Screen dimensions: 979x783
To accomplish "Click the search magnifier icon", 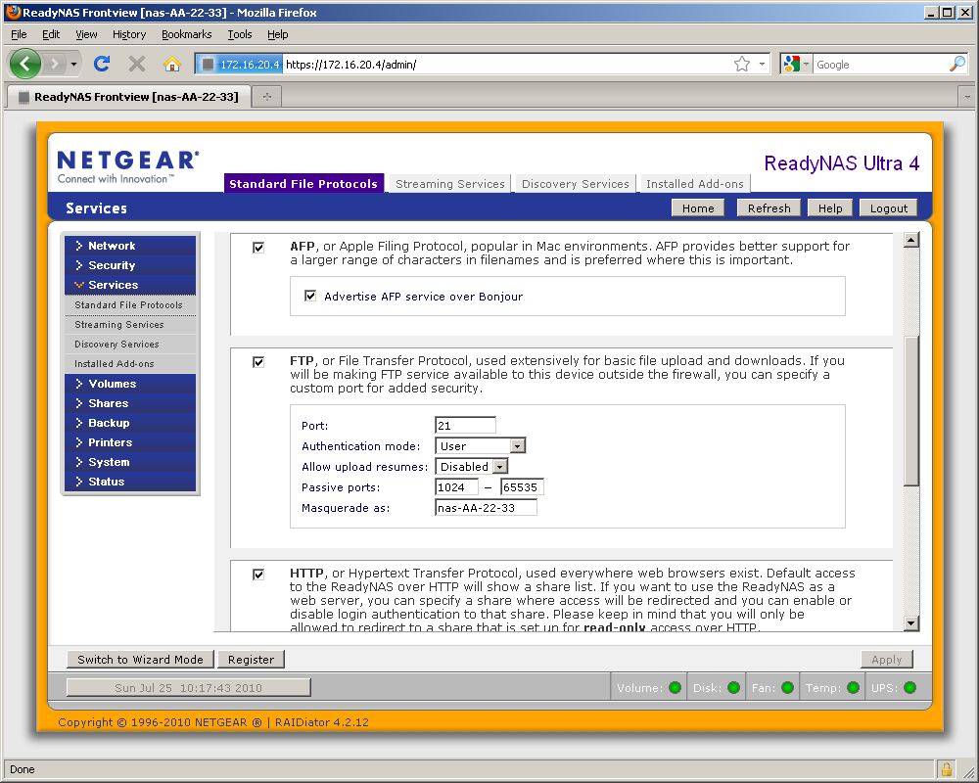I will click(x=957, y=64).
